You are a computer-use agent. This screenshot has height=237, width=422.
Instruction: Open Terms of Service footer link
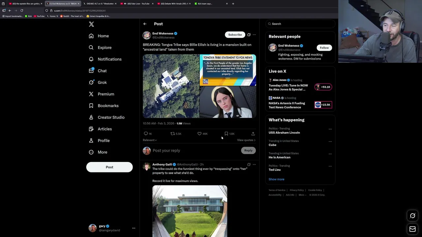pyautogui.click(x=277, y=190)
